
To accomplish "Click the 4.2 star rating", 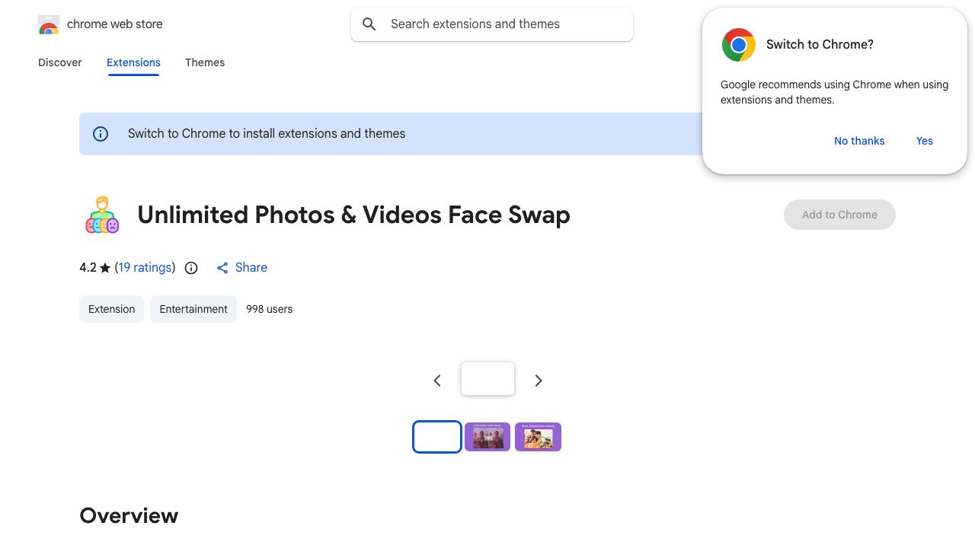I will tap(95, 268).
